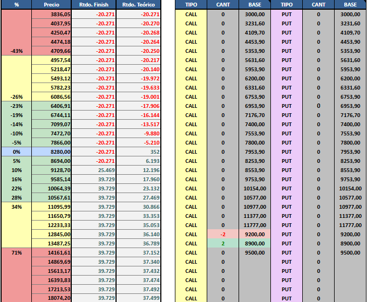The height and width of the screenshot is (302, 367).
Task: Click the CALL cell beside quantity -2
Action: [191, 235]
